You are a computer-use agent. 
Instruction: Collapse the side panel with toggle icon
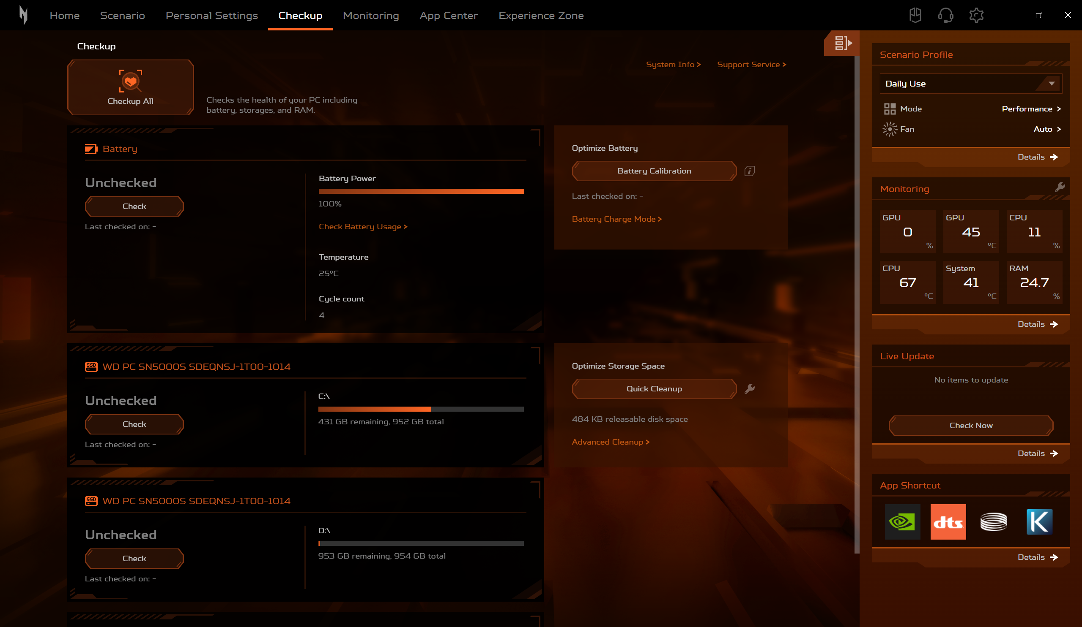pos(842,43)
